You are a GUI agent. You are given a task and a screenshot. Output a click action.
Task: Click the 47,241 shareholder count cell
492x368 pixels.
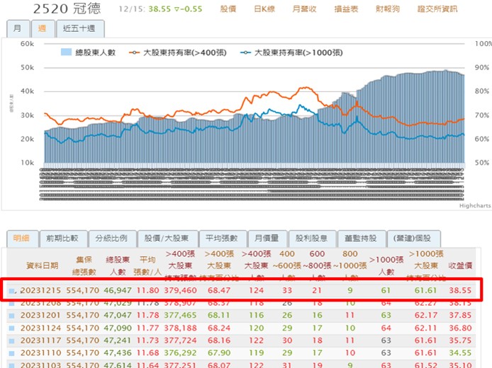tap(118, 340)
